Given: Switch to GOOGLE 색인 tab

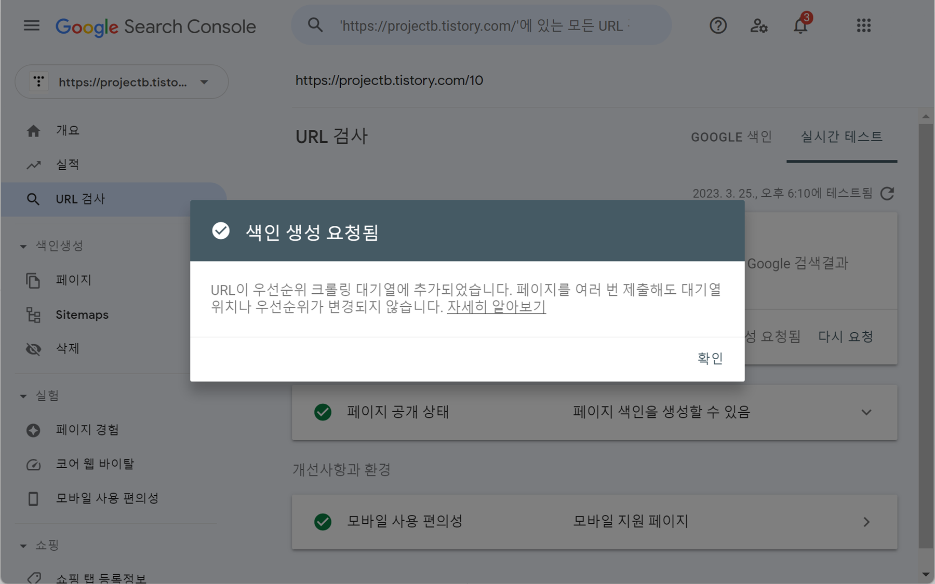Looking at the screenshot, I should [731, 137].
